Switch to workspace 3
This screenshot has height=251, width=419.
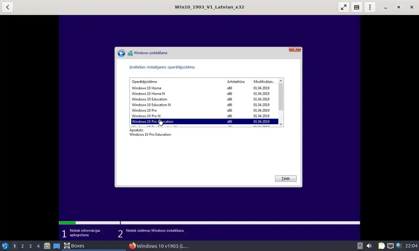coord(30,246)
